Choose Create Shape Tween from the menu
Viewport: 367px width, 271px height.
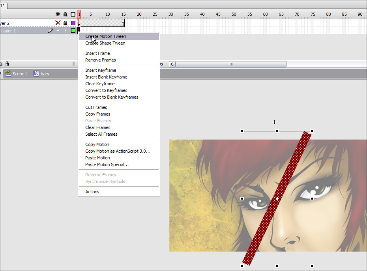[x=105, y=43]
